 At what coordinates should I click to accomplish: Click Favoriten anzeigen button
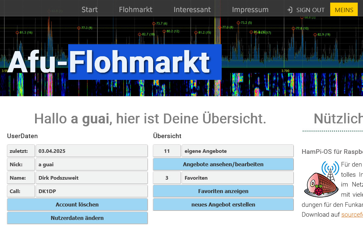click(223, 191)
